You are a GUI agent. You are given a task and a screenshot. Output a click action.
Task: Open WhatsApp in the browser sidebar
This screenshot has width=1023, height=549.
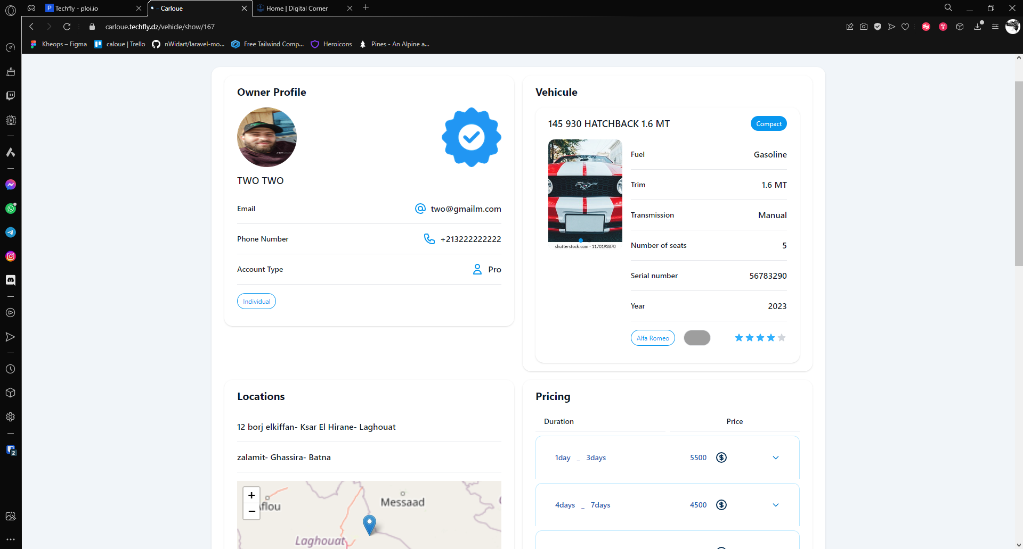pos(11,209)
